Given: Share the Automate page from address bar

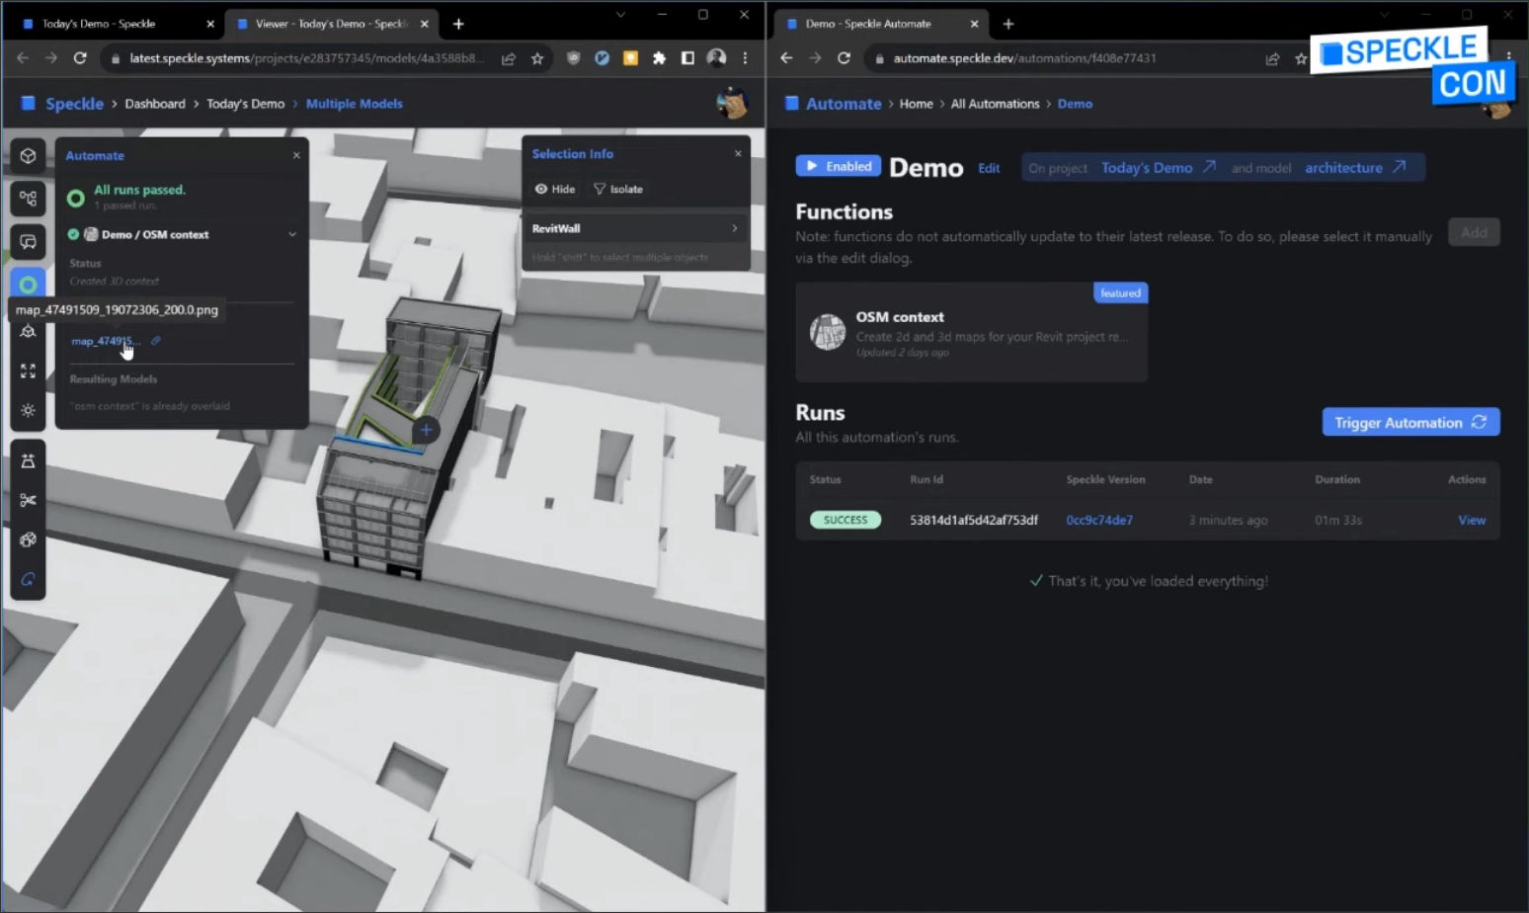Looking at the screenshot, I should (1272, 59).
